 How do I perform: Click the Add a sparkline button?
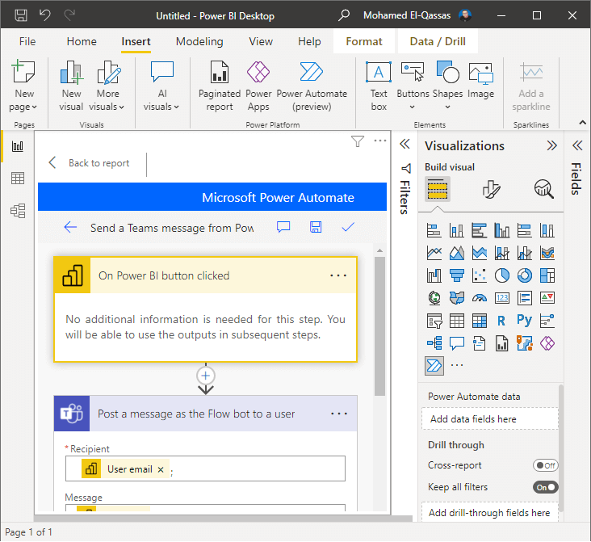tap(530, 86)
